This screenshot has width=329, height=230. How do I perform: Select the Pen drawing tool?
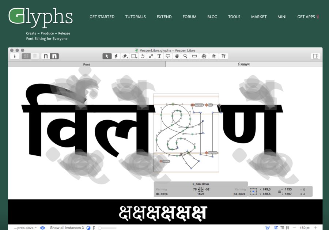tap(116, 56)
